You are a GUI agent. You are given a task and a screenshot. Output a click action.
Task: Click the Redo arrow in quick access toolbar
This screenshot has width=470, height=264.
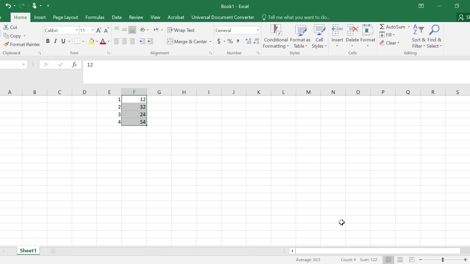click(x=22, y=6)
